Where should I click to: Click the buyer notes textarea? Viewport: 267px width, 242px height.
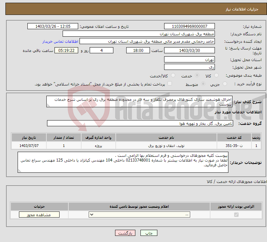[123, 162]
